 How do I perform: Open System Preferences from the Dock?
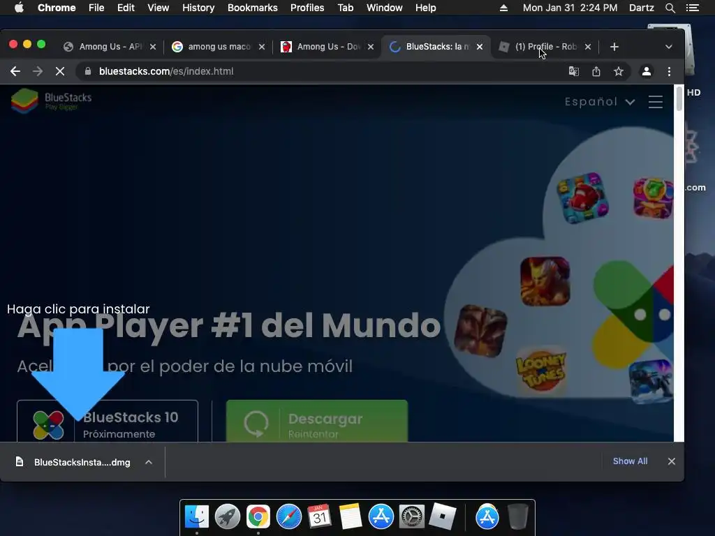[x=412, y=517]
